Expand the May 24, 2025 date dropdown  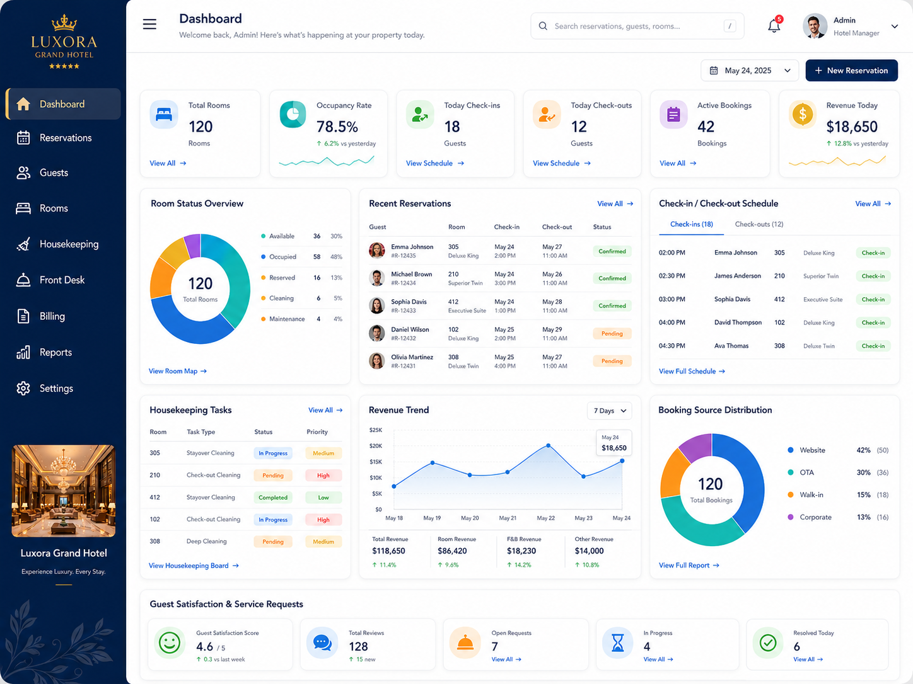pos(750,71)
